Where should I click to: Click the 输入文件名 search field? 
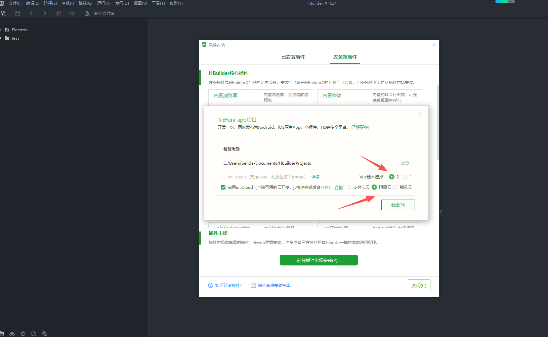pos(104,13)
